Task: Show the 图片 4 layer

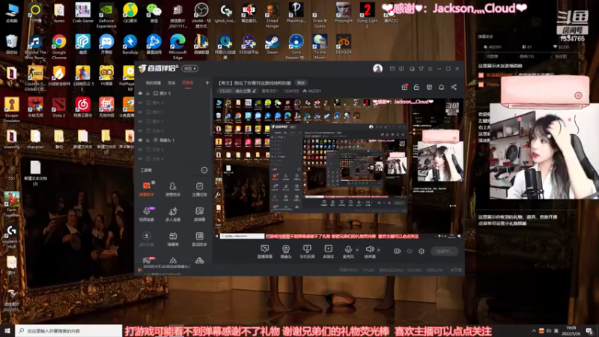Action: point(141,103)
